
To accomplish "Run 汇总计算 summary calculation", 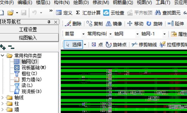I will click(x=88, y=13).
